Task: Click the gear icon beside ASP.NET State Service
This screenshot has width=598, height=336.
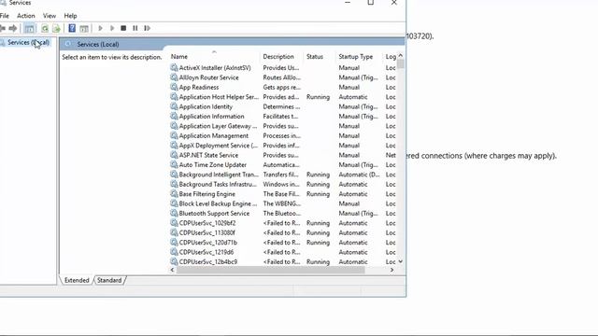Action: point(174,155)
